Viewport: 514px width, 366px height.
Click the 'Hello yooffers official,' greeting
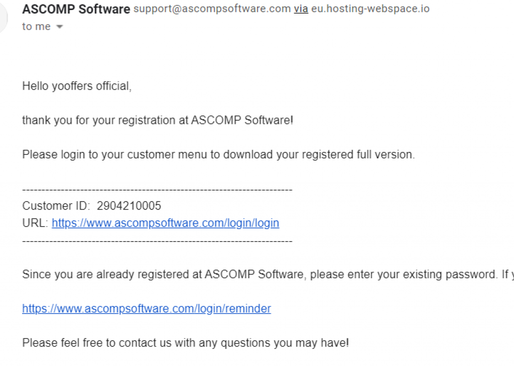77,86
